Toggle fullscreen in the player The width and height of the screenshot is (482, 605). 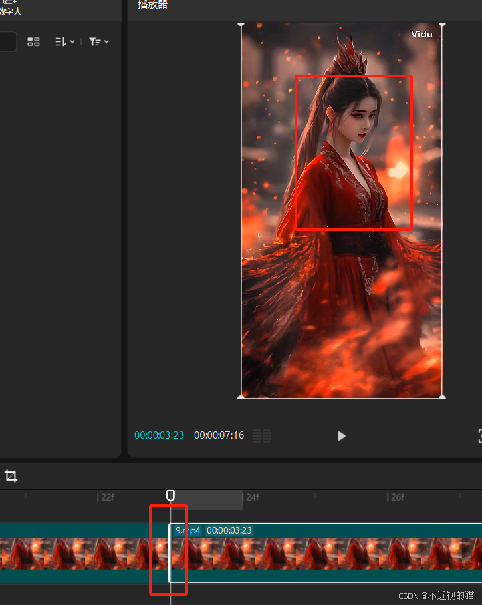tap(480, 436)
